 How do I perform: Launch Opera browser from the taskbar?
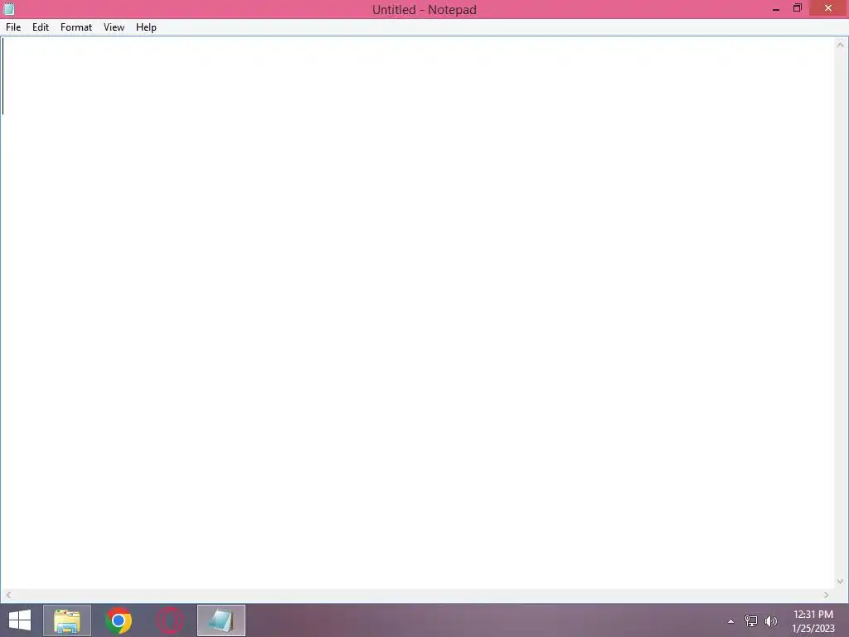click(169, 620)
